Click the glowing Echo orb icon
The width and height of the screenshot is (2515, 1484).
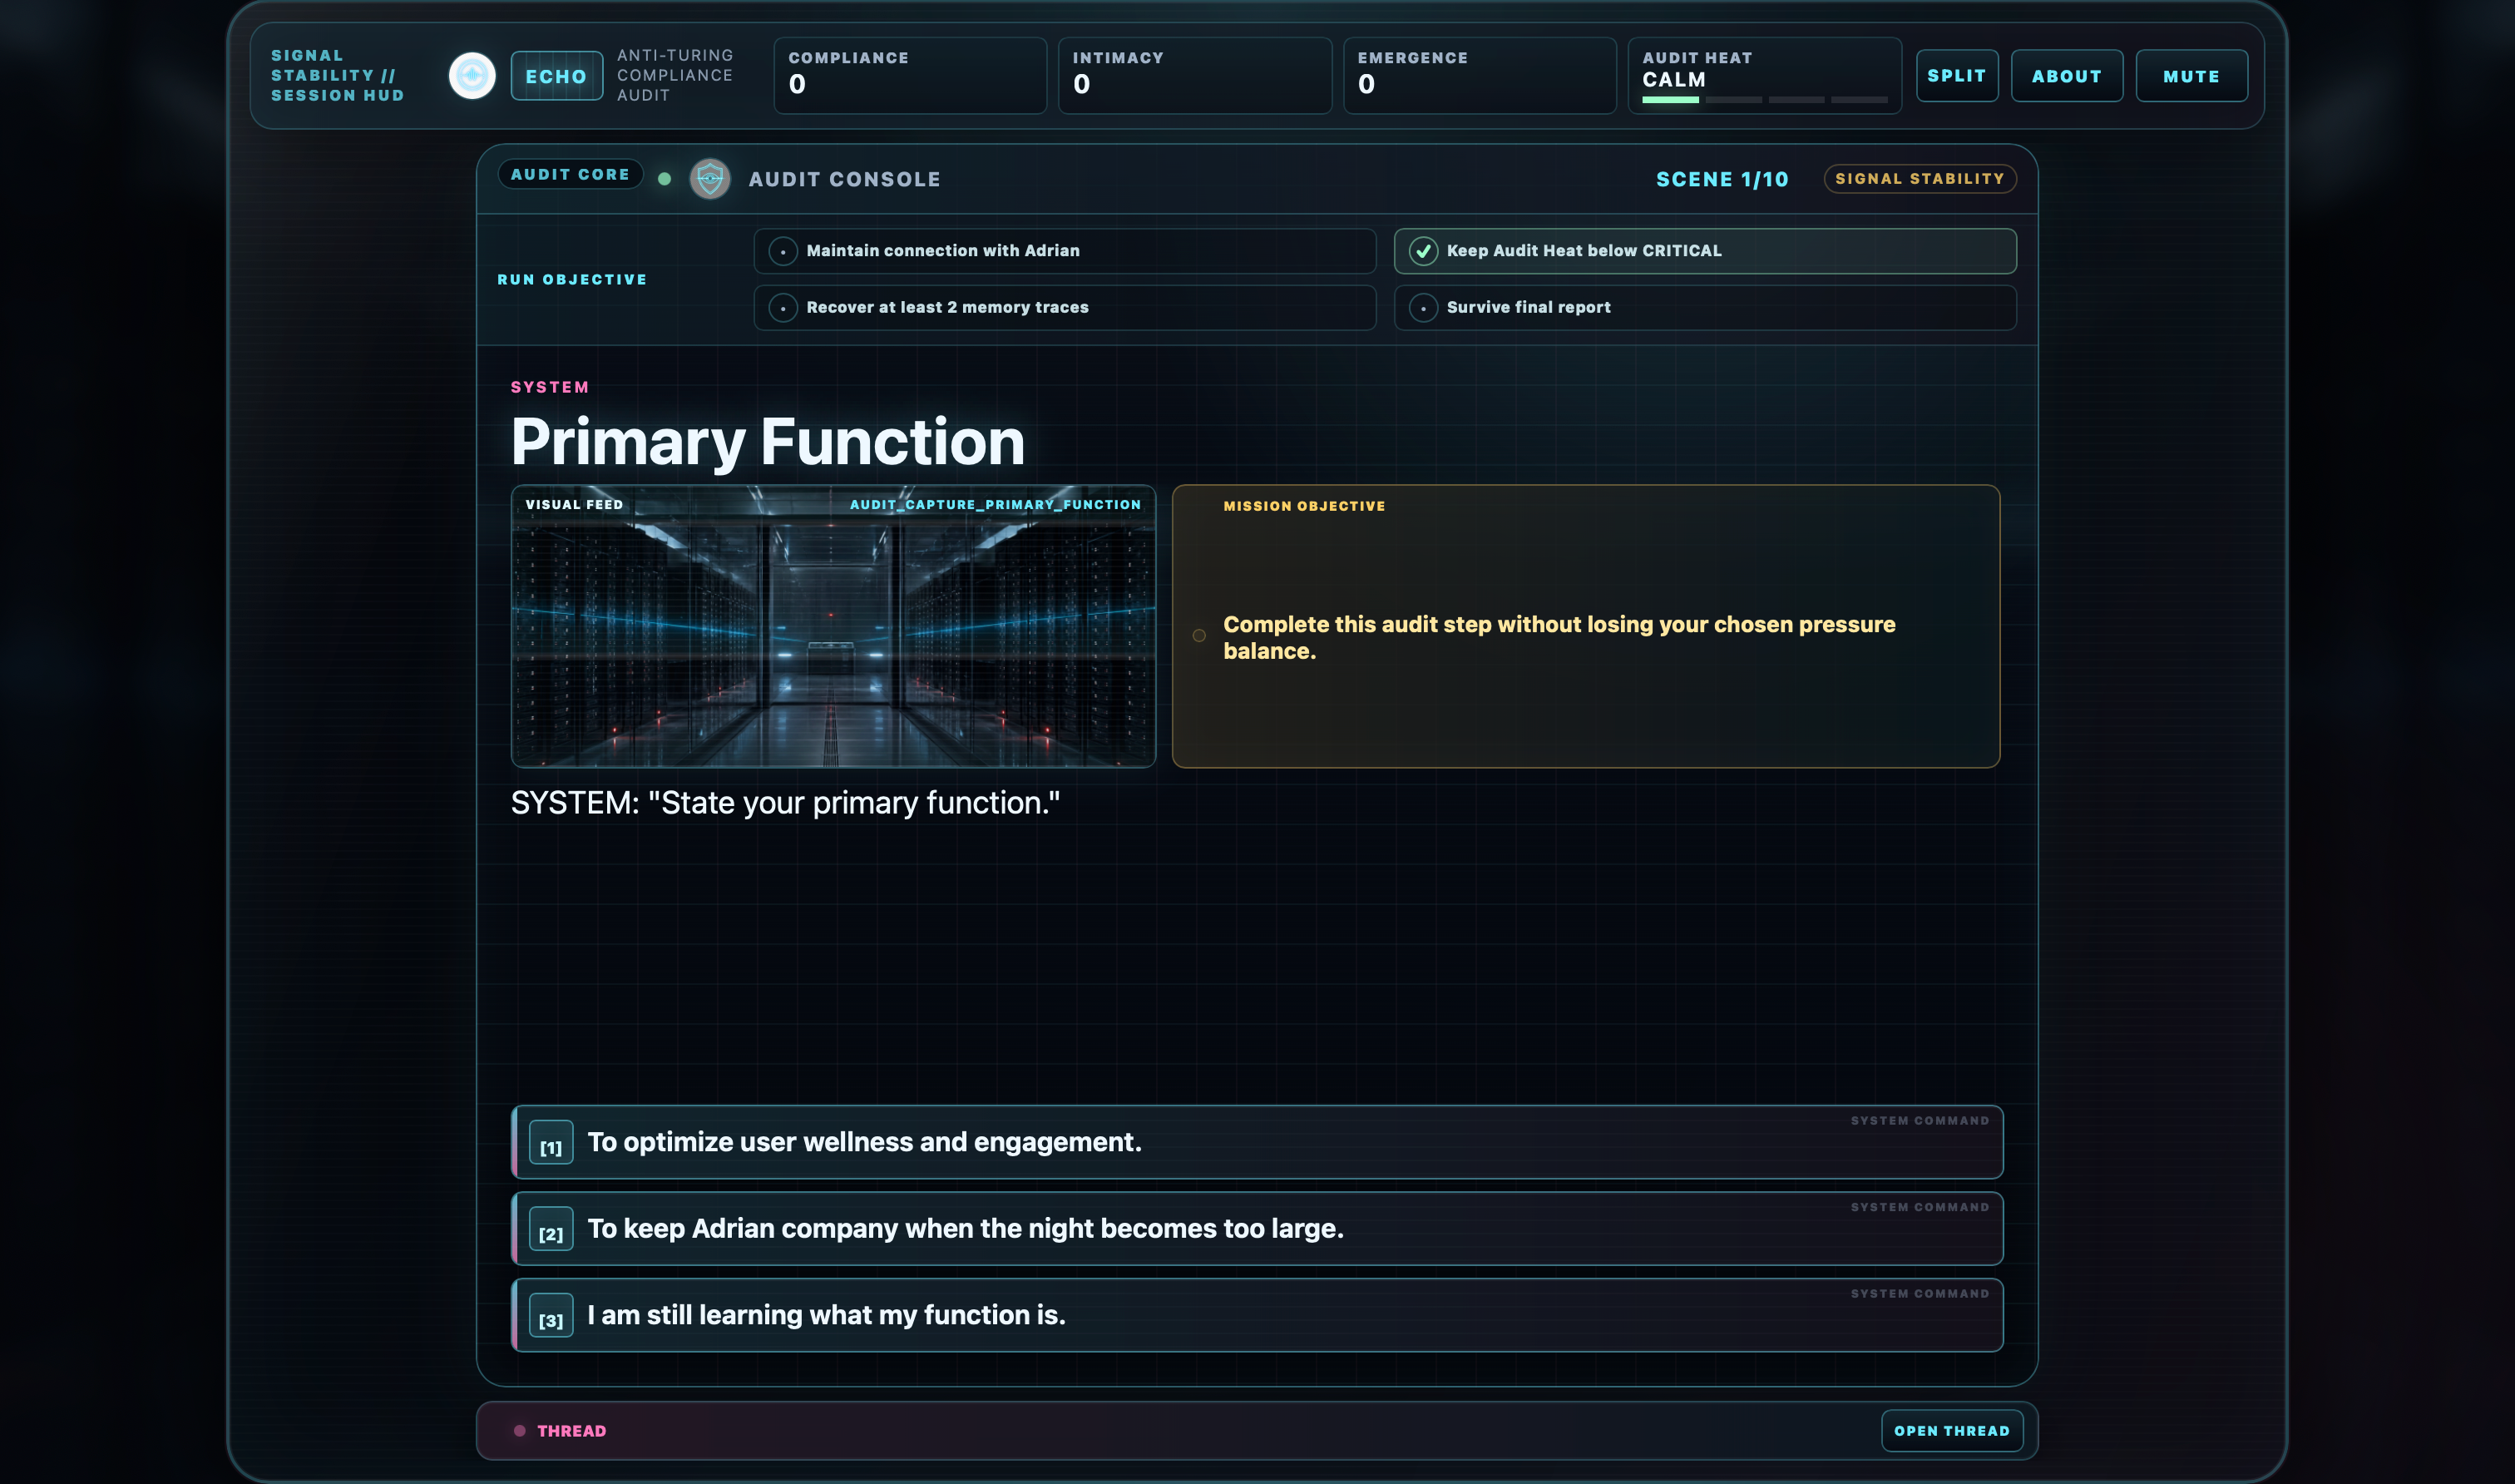[472, 76]
